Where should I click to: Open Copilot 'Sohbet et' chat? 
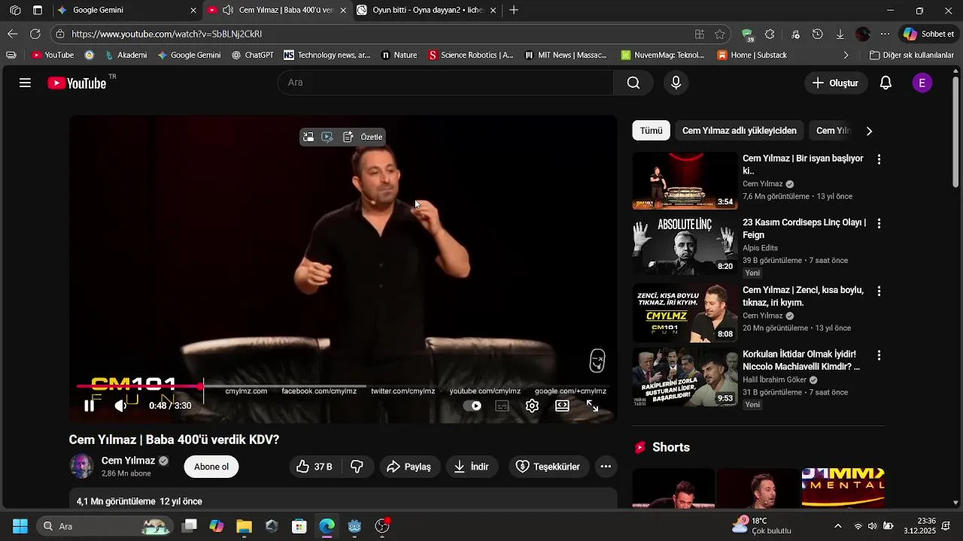930,34
